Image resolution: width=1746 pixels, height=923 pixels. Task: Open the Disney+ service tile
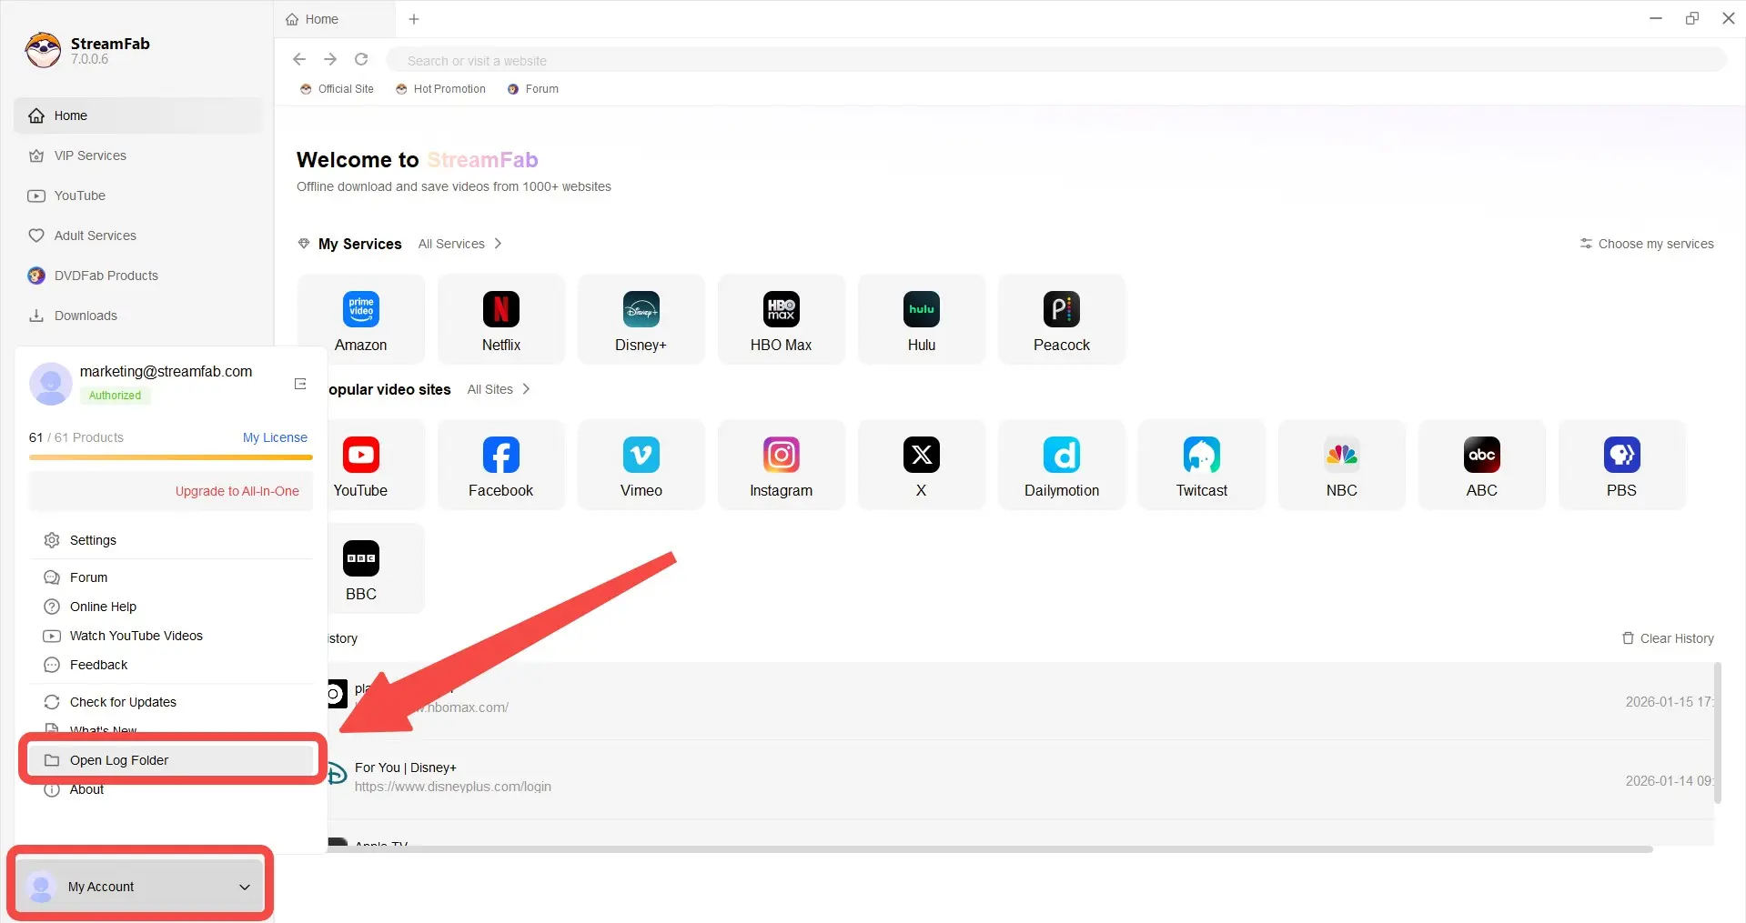click(x=641, y=319)
